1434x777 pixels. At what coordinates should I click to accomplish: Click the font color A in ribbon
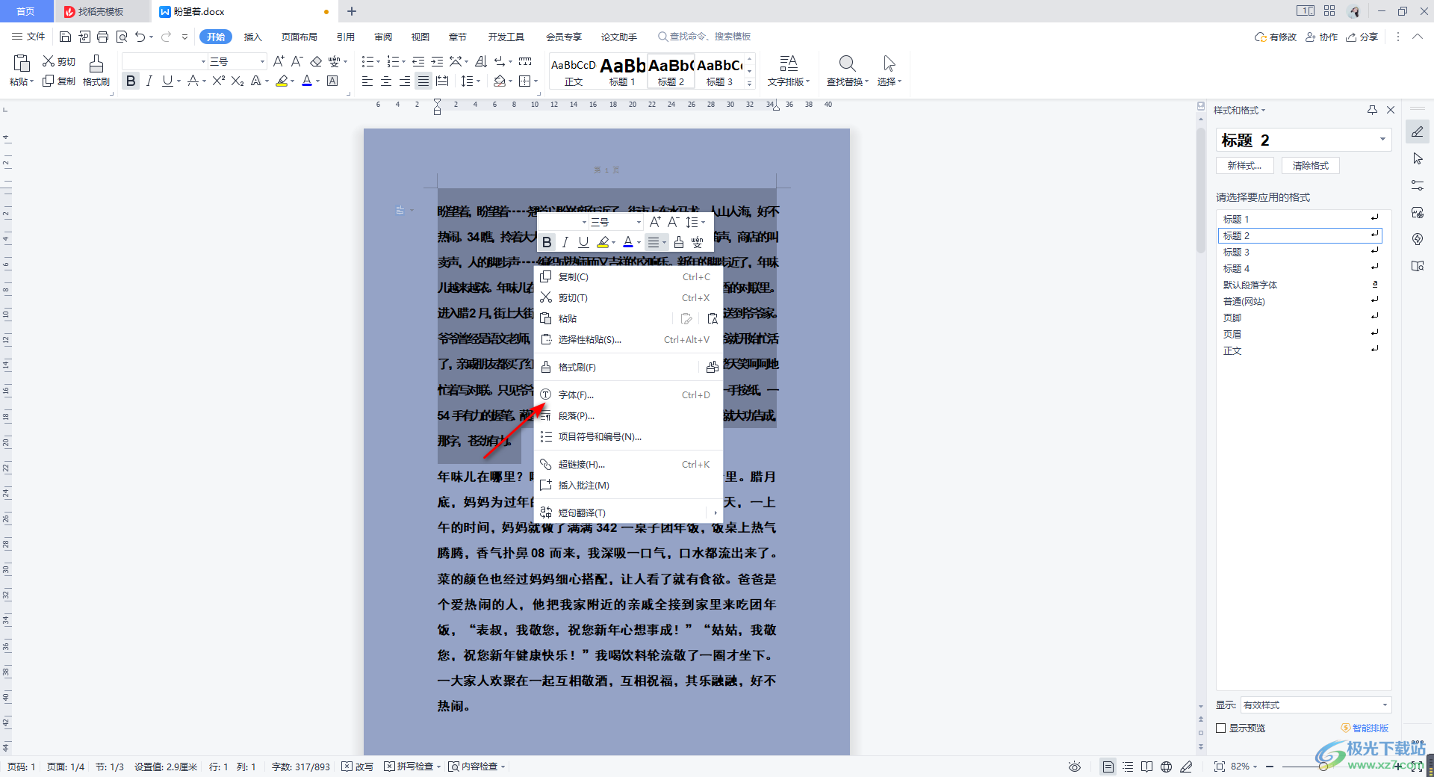click(x=307, y=81)
